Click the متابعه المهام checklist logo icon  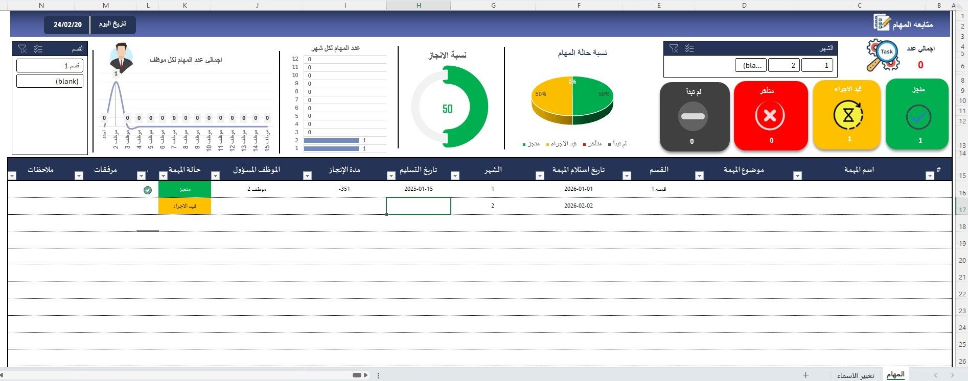click(882, 23)
